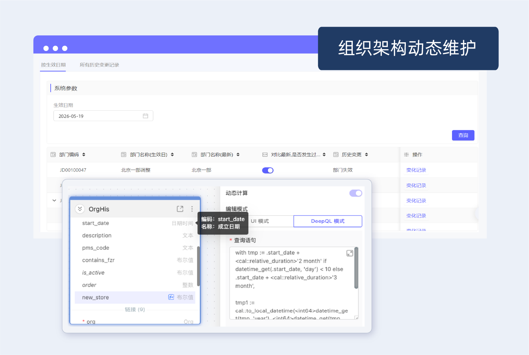Click the formula icon on new_store row

[x=171, y=297]
